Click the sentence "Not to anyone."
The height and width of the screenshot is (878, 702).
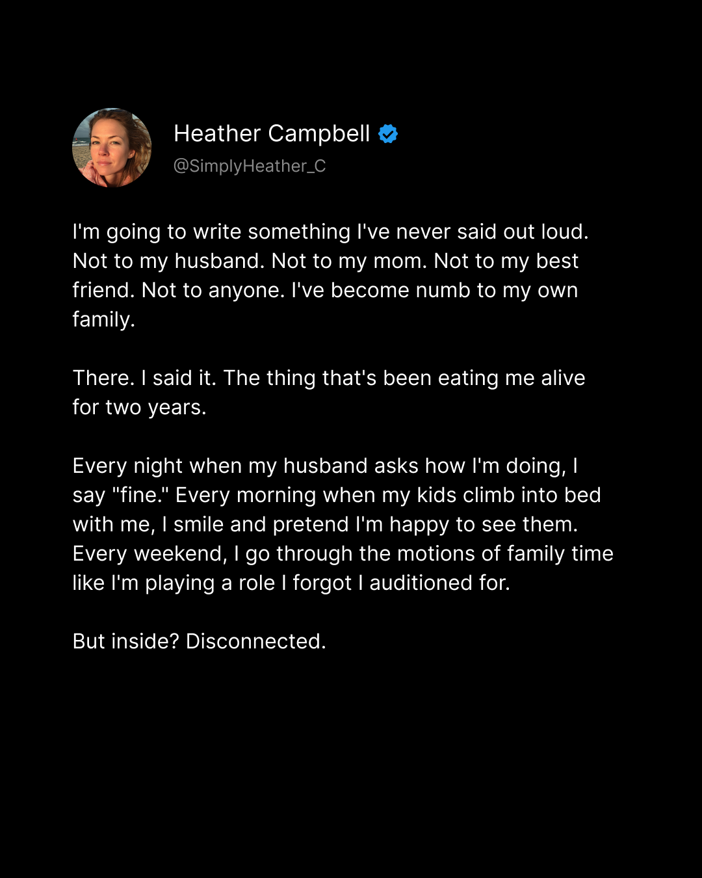pos(213,290)
